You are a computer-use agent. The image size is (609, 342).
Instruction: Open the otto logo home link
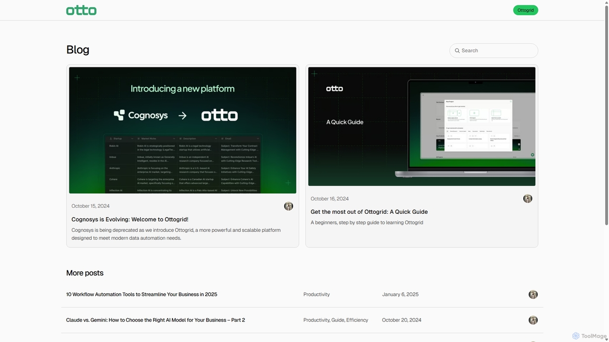coord(81,10)
